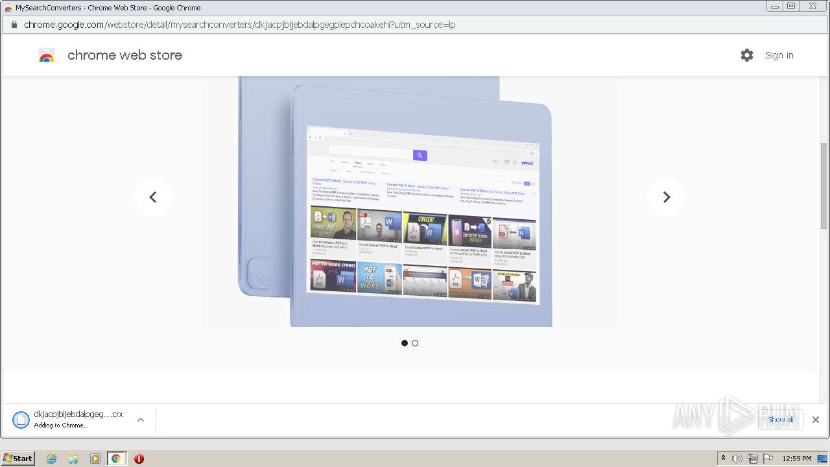Open Action Center flag icon
Screen dimensions: 830x467
tap(768, 459)
